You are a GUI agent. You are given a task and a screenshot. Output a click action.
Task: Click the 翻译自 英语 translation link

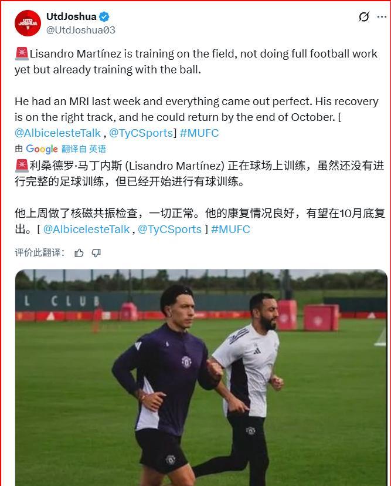pyautogui.click(x=84, y=149)
